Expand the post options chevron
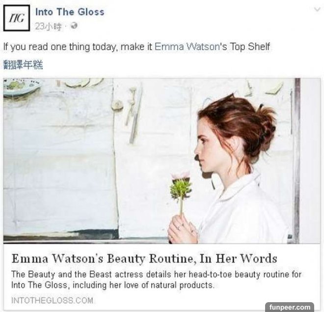Viewport: 324px width, 312px height. [x=317, y=9]
